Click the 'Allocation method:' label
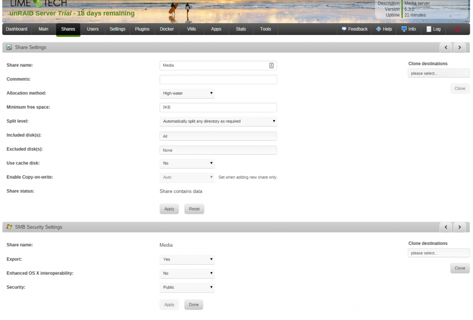This screenshot has height=320, width=473. (26, 93)
